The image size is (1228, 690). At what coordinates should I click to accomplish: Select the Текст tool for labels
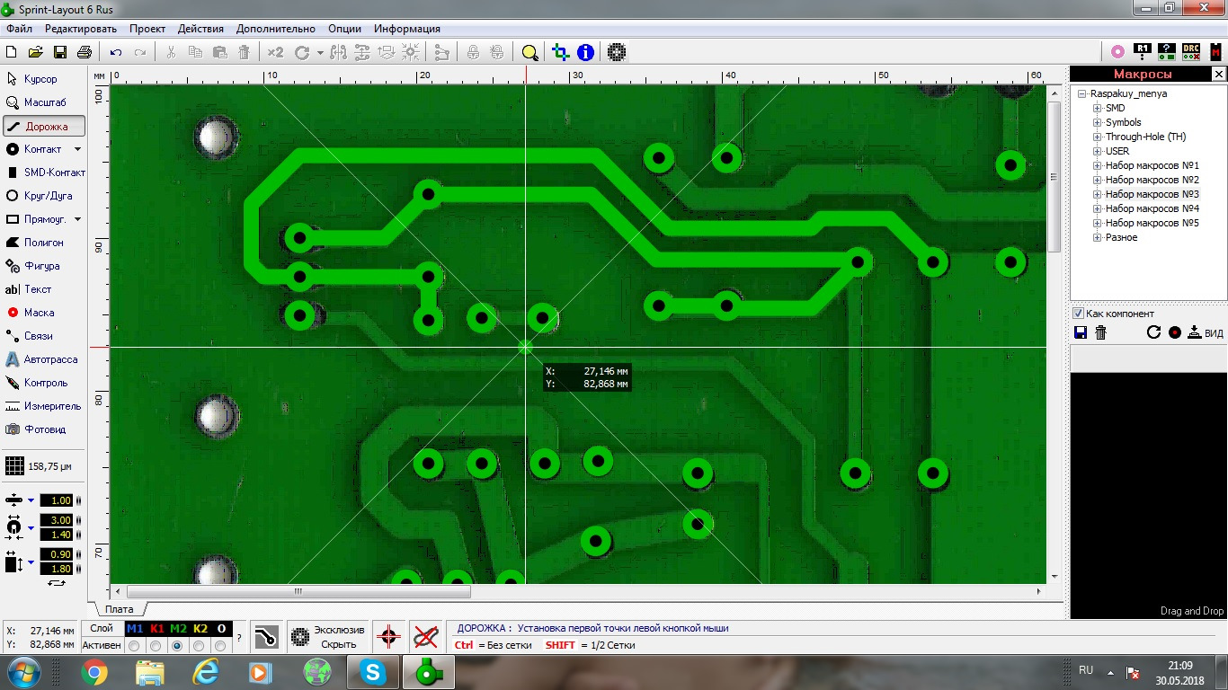(36, 289)
